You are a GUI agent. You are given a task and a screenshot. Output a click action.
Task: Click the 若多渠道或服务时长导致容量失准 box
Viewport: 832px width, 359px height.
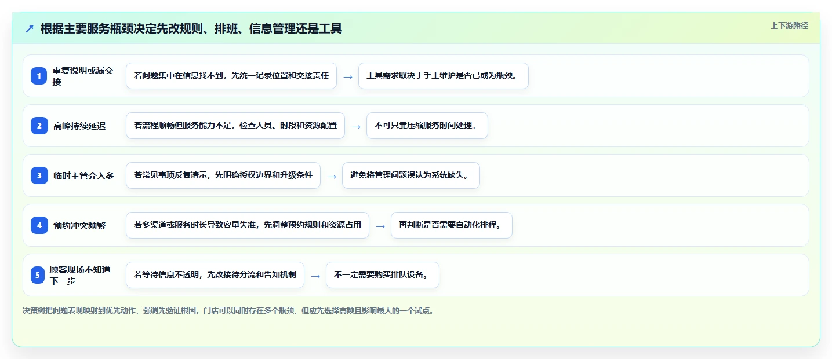pos(248,225)
